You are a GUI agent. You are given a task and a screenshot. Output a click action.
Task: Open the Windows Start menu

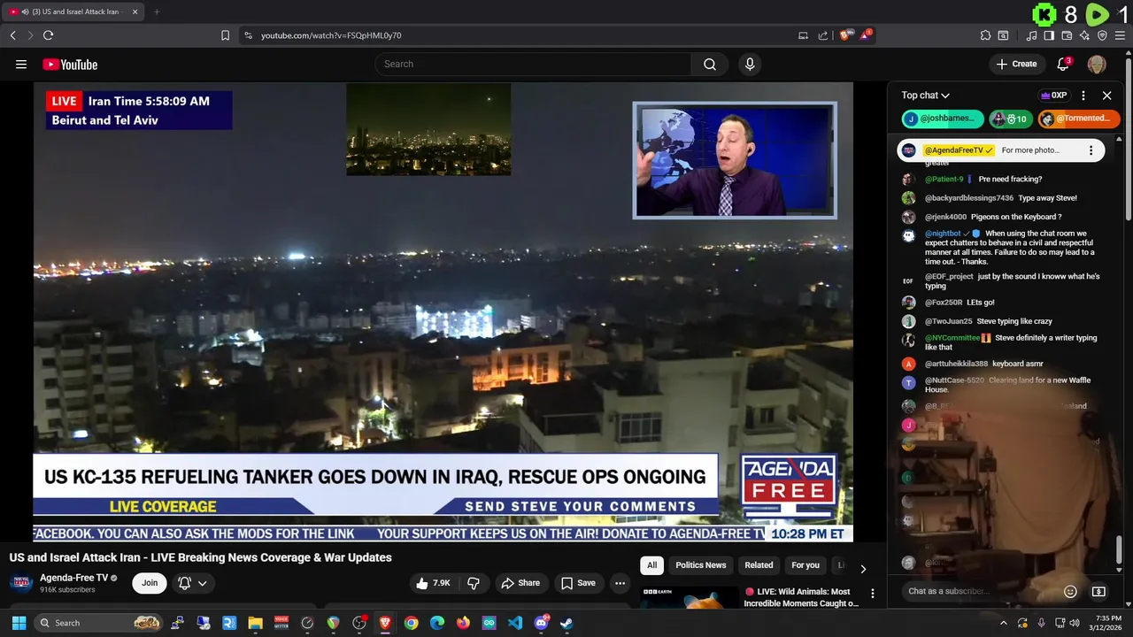pos(19,623)
